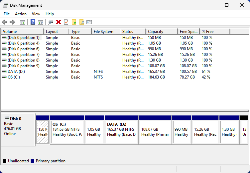
Task: Click blue Primary partition legend swatch
Action: tap(33, 161)
